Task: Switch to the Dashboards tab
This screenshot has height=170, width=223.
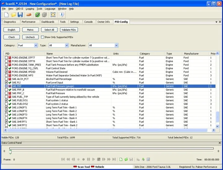Action: click(48, 22)
